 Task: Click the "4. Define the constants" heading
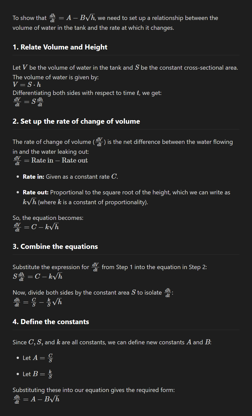click(x=51, y=322)
